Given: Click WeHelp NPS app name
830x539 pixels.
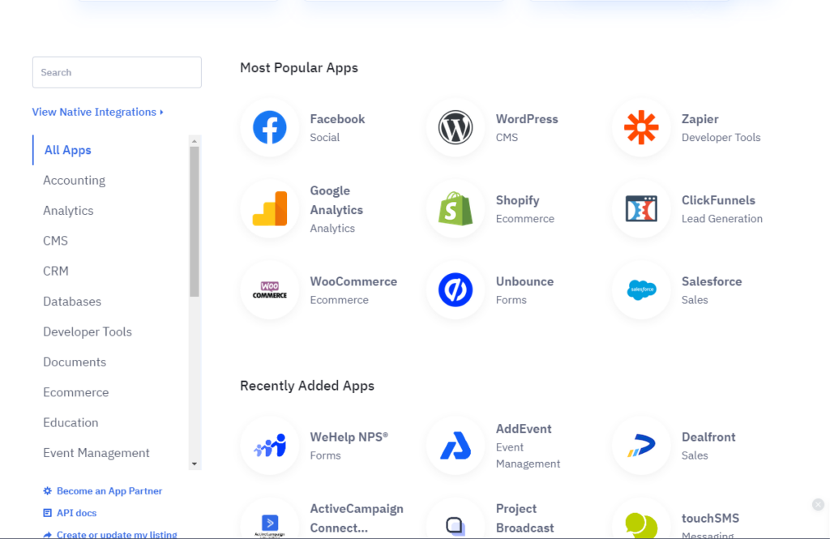Looking at the screenshot, I should [x=349, y=438].
